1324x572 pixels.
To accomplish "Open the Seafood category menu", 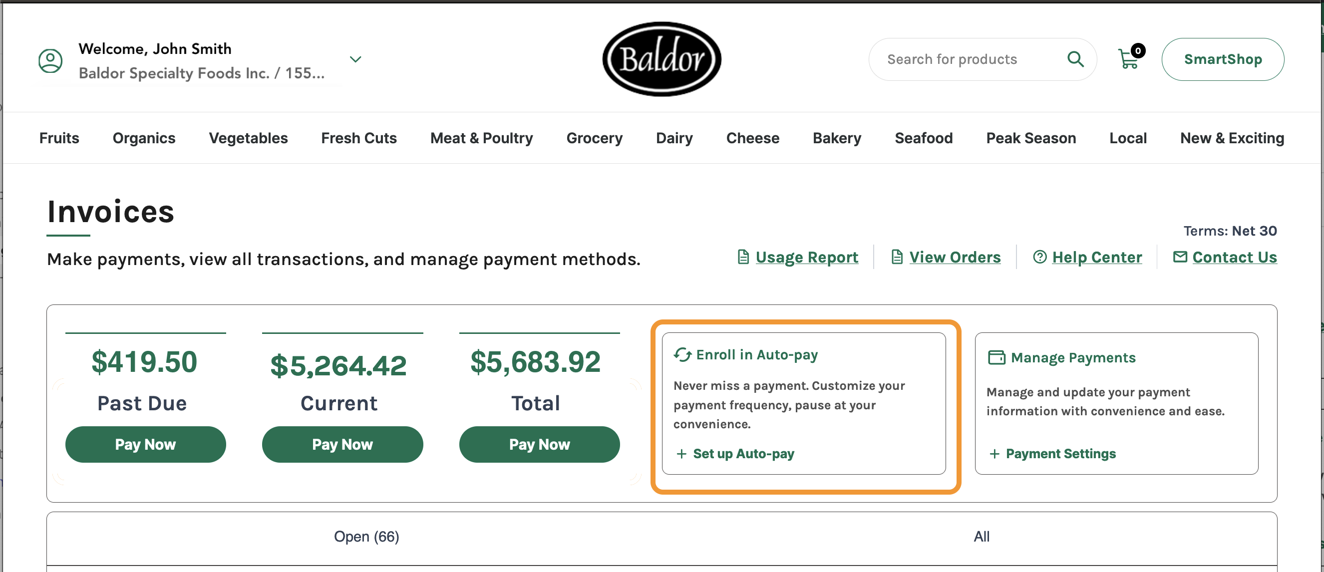I will click(x=924, y=138).
